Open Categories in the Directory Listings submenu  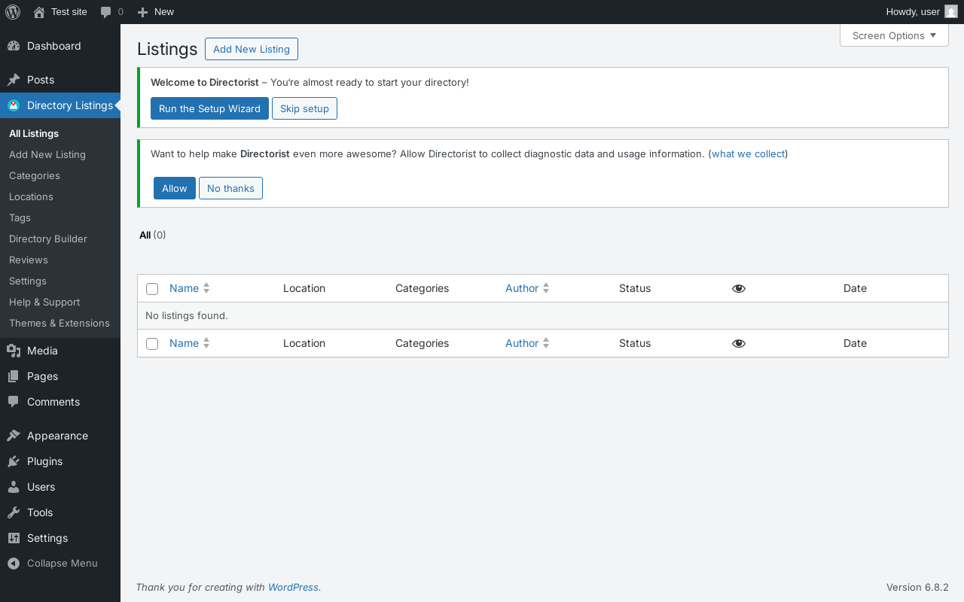[35, 175]
